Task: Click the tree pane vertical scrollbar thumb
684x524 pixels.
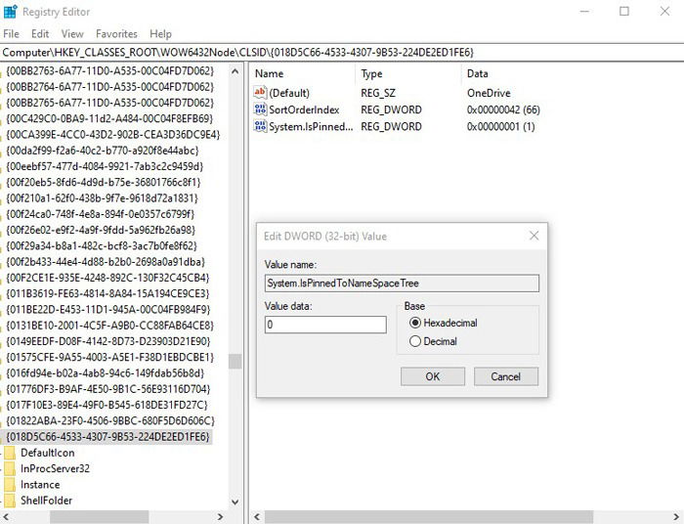Action: (235, 361)
